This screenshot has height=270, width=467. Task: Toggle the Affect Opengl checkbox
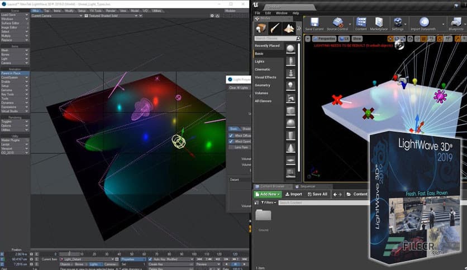[231, 141]
